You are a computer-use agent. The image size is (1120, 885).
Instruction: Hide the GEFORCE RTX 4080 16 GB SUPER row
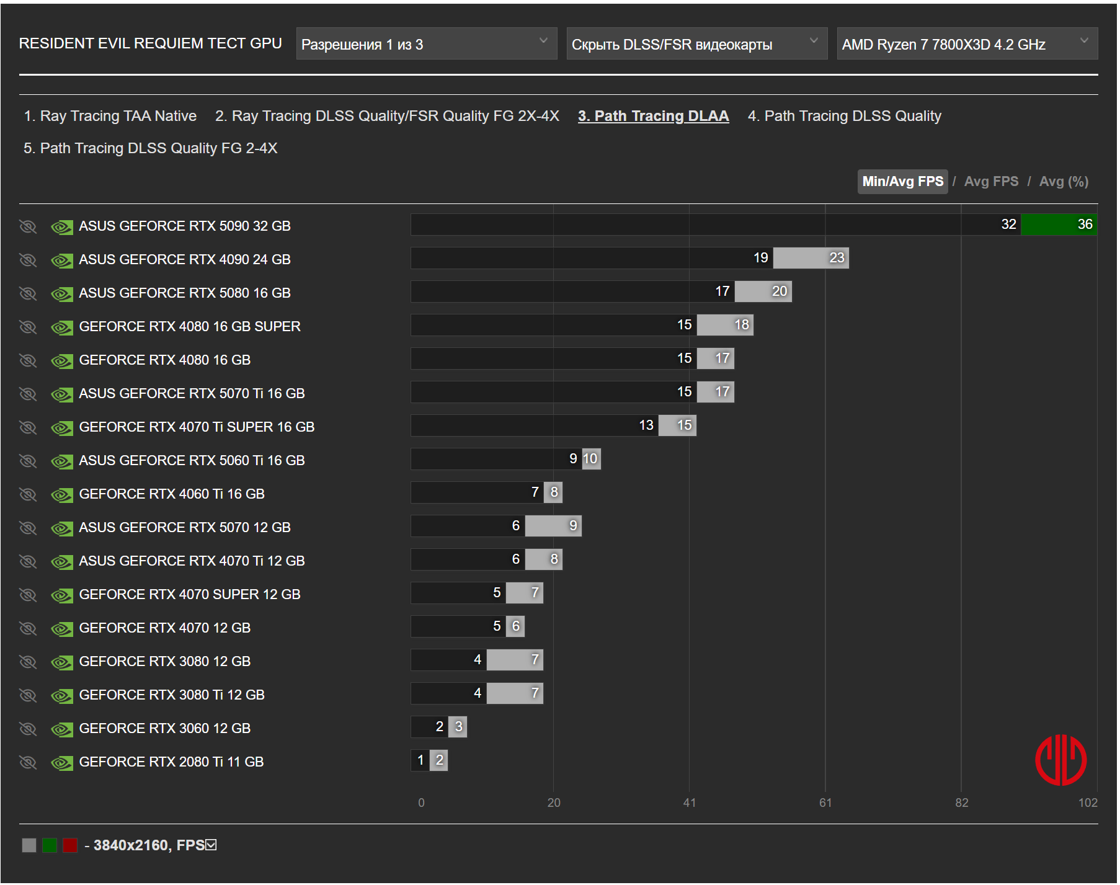tap(28, 327)
